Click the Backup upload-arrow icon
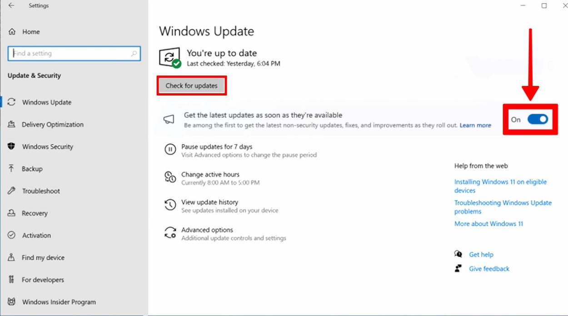Image resolution: width=568 pixels, height=316 pixels. [x=11, y=169]
